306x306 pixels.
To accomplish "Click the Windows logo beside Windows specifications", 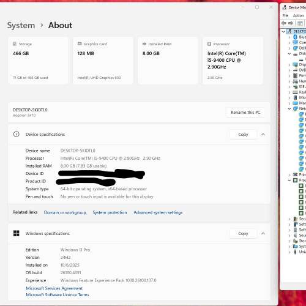I will click(x=17, y=233).
